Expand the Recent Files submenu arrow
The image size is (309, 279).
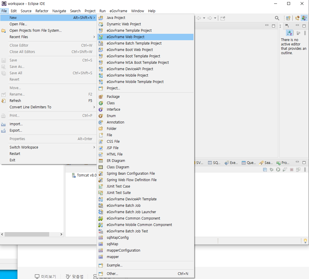(94, 37)
